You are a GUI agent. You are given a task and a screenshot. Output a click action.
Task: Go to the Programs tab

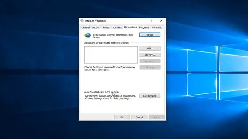pos(144,27)
